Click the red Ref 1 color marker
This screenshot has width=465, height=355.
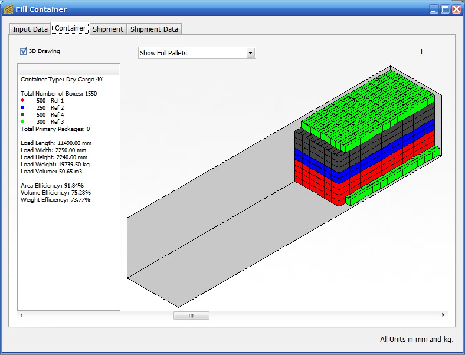point(22,100)
